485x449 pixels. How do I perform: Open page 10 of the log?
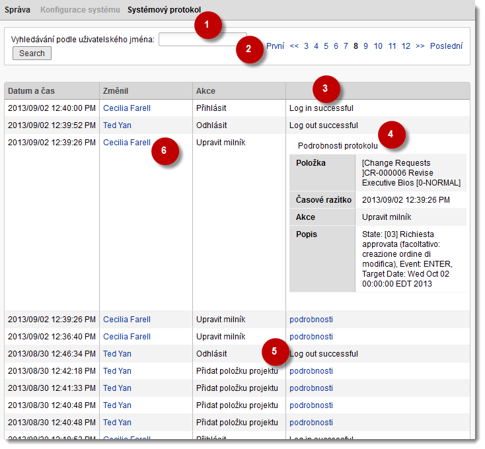pos(378,46)
